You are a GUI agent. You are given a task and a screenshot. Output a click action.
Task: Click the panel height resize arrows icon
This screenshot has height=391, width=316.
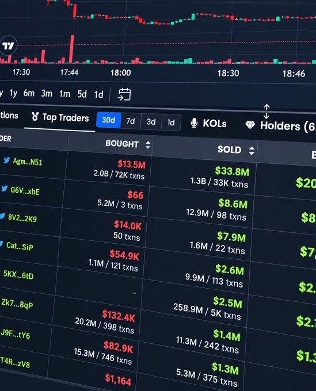coord(266,111)
